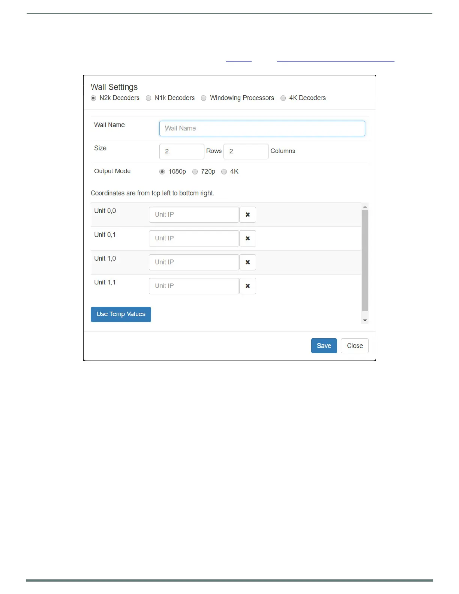Viewport: 459px width, 594px height.
Task: Click the unit list scrollbar thumb
Action: 365,261
